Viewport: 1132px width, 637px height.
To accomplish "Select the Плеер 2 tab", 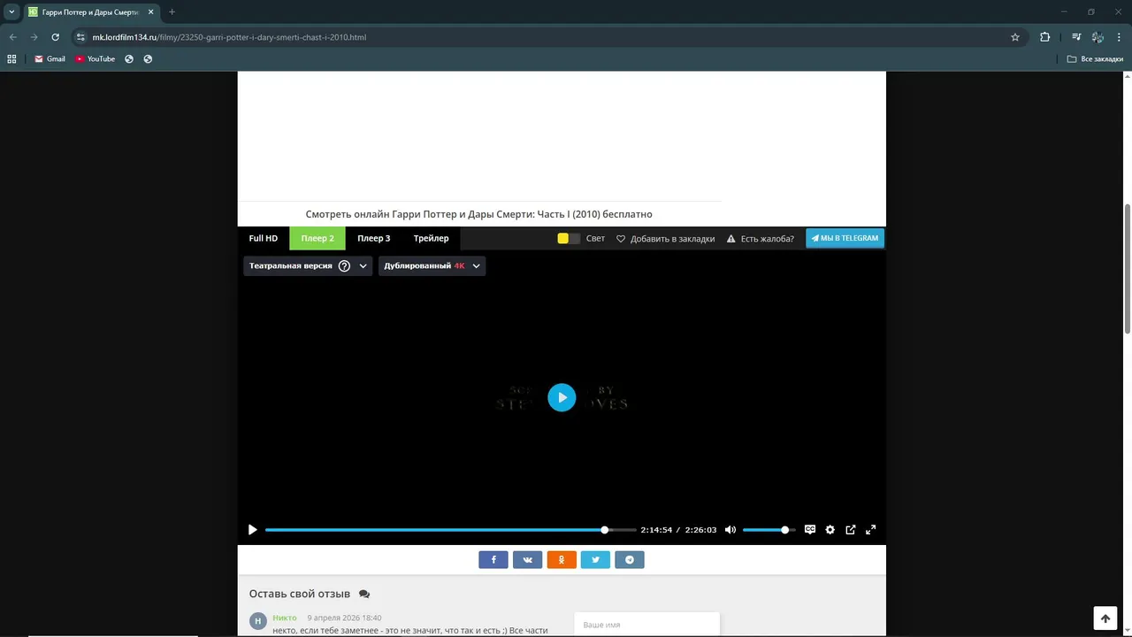I will pyautogui.click(x=317, y=238).
